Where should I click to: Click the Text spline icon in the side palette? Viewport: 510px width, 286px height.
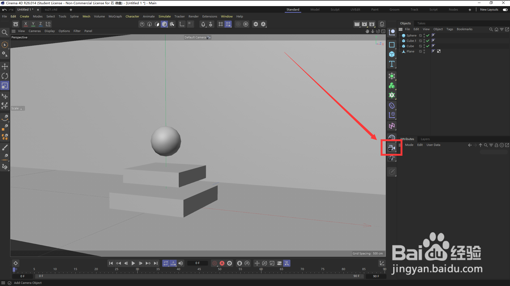[x=392, y=64]
